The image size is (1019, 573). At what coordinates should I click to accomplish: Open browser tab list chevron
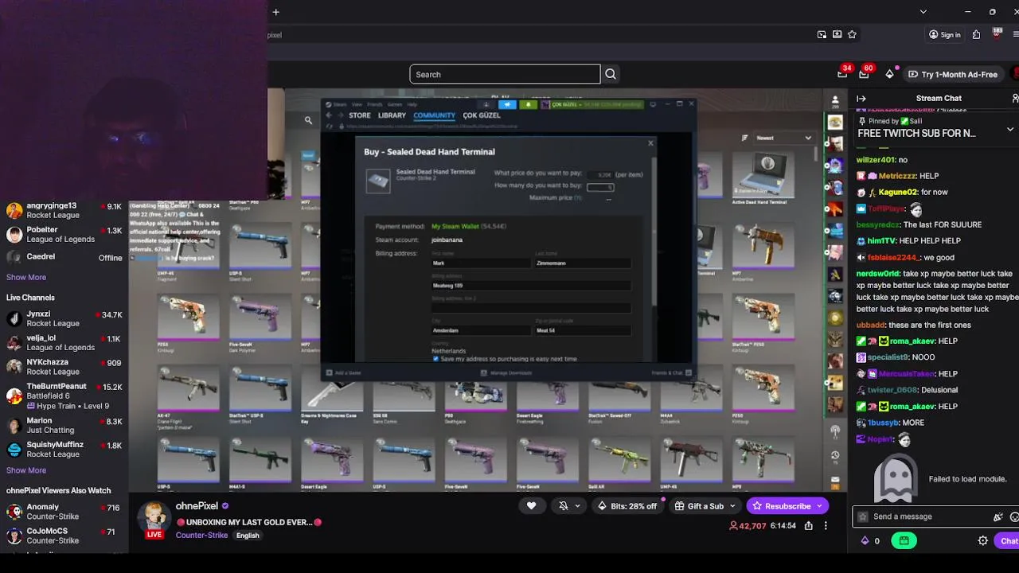click(x=923, y=12)
